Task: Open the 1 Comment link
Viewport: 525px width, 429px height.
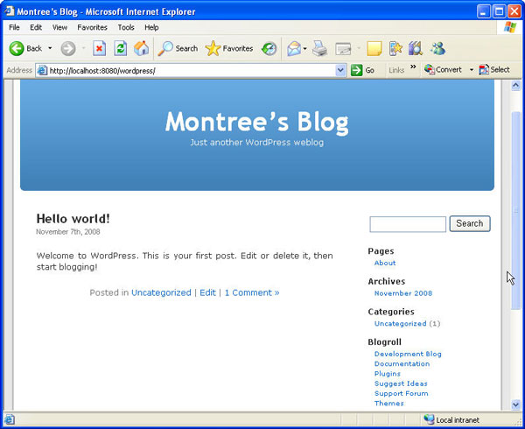Action: tap(252, 292)
